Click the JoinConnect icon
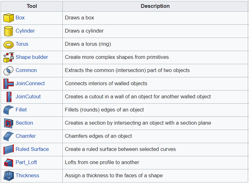The image size is (249, 186). coord(8,84)
